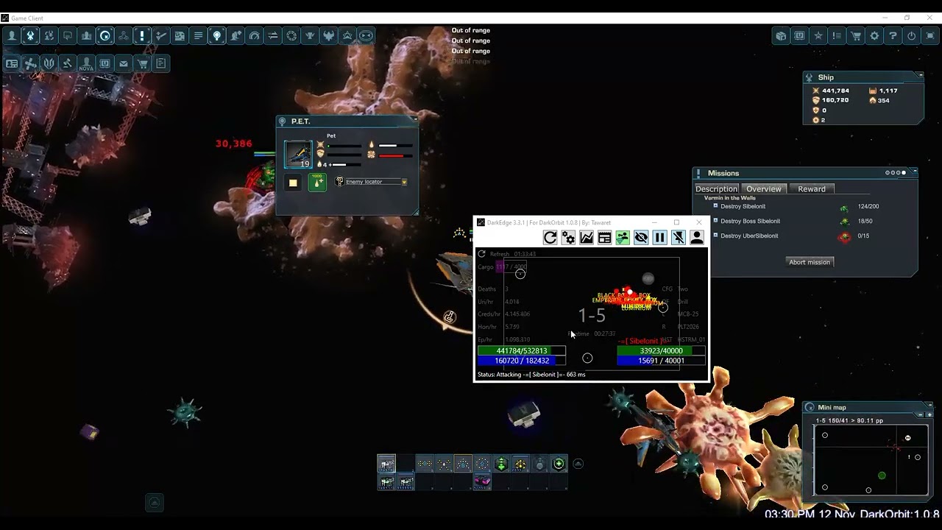Toggle the missions exclamation icon in top toolbar
Screen dimensions: 942x530
142,35
